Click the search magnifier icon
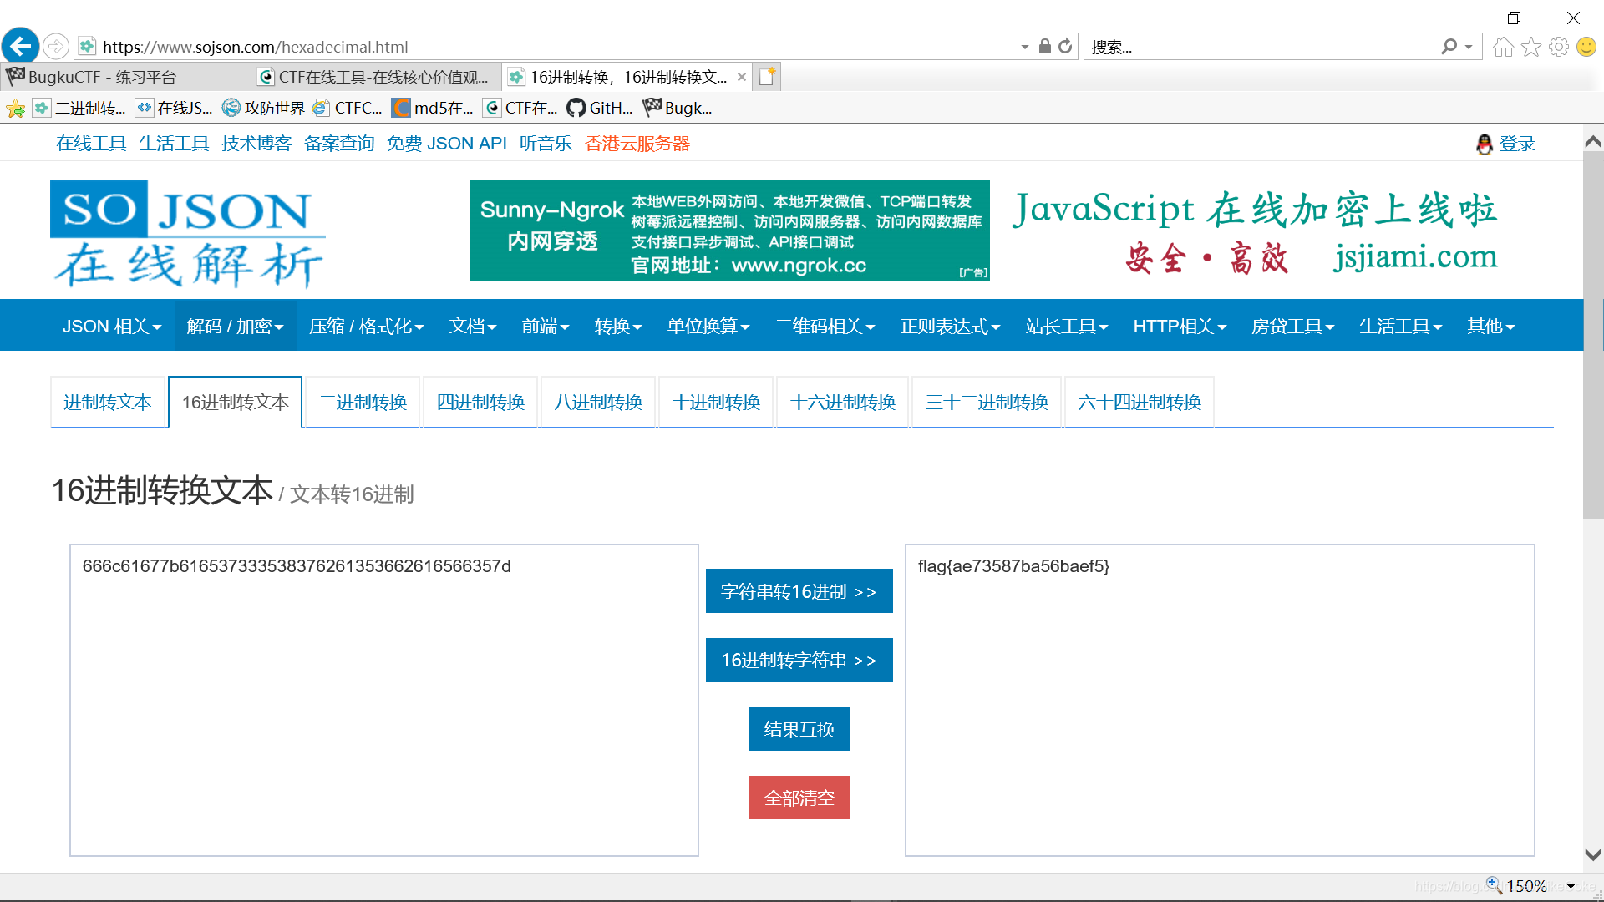 pyautogui.click(x=1449, y=47)
